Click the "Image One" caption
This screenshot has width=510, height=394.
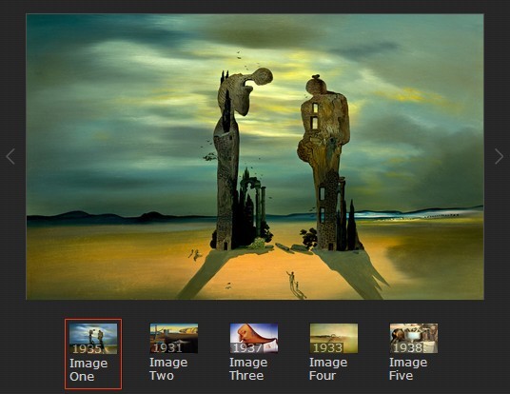click(x=88, y=370)
